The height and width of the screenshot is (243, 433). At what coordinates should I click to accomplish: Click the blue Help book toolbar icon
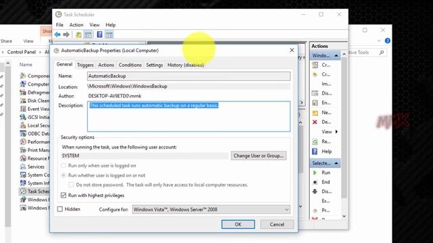click(99, 34)
